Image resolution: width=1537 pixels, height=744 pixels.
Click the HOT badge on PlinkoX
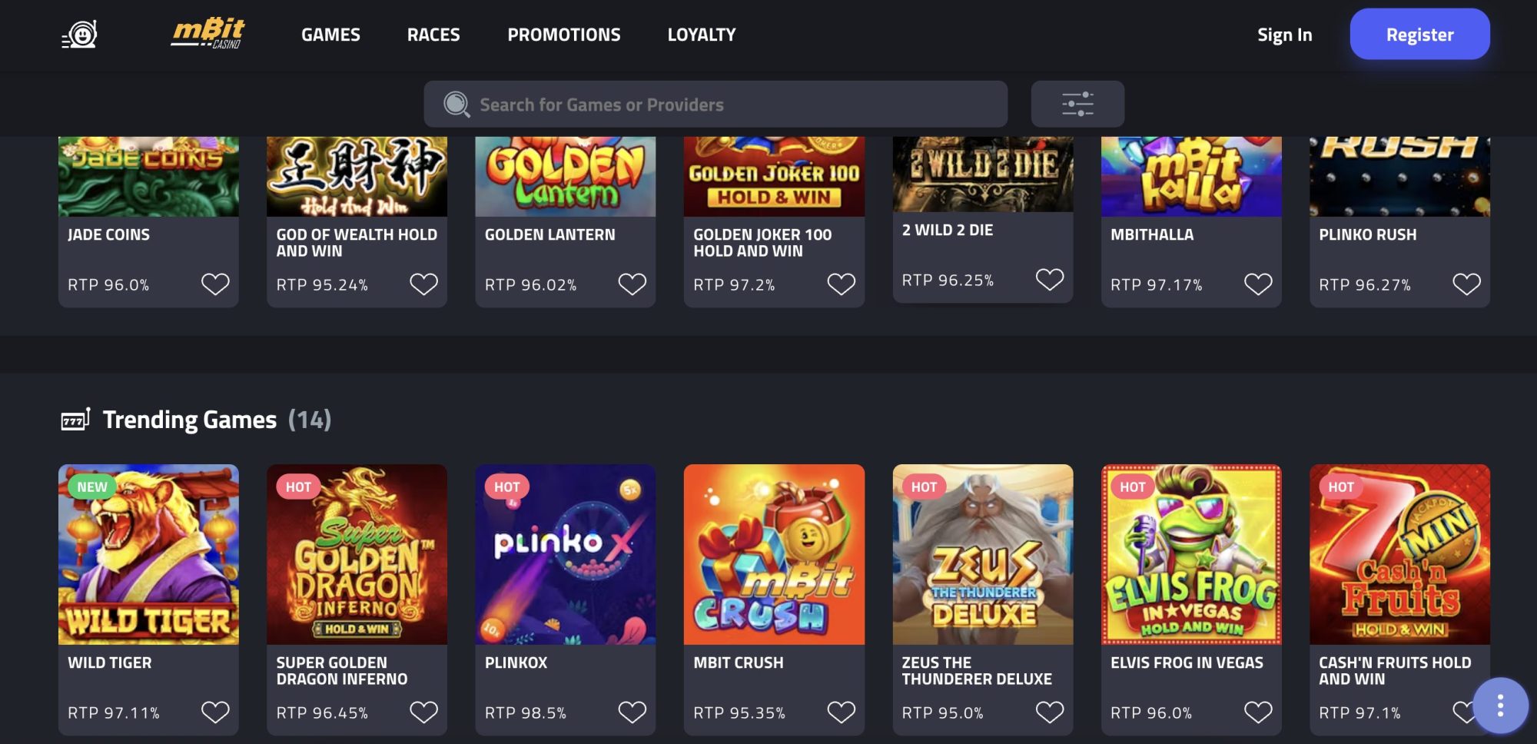[506, 486]
